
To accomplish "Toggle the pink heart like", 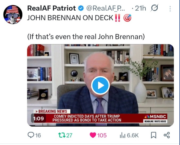I will coord(93,135).
